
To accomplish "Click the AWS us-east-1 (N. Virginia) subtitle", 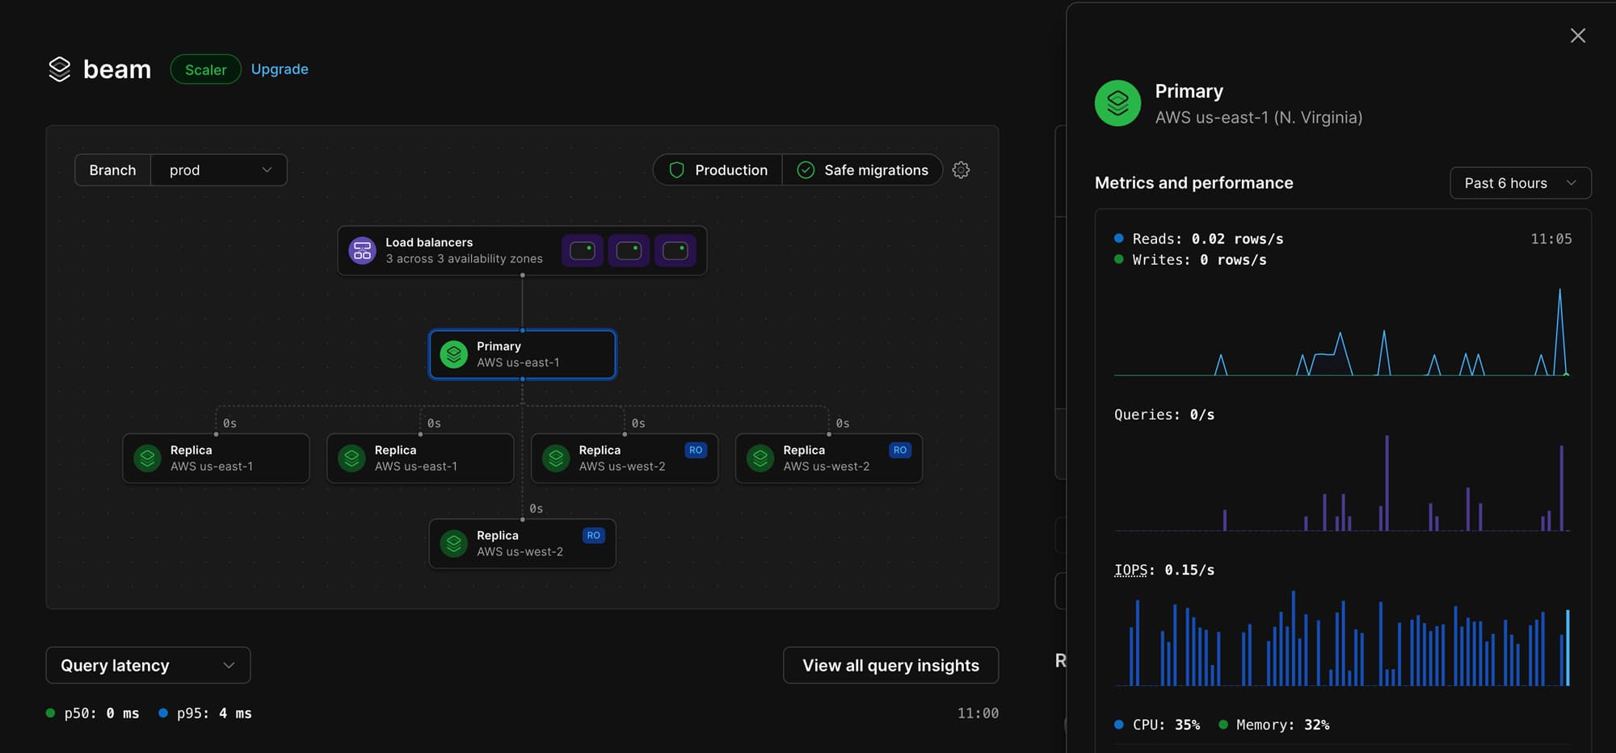I will click(1258, 118).
